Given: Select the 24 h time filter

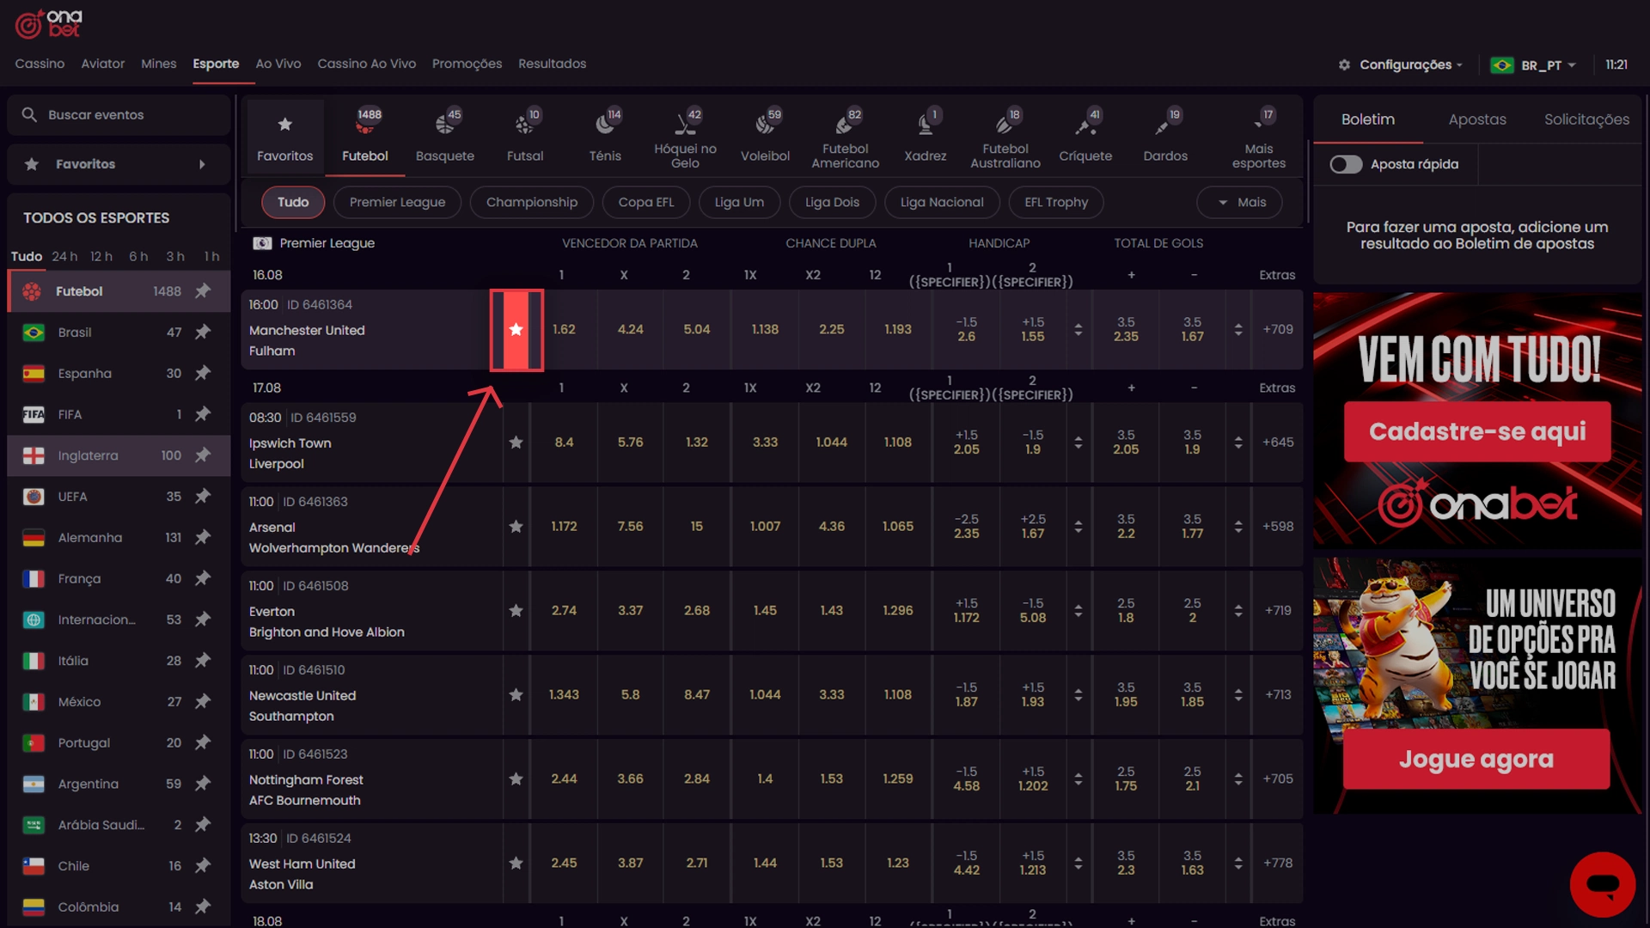Looking at the screenshot, I should click(64, 256).
